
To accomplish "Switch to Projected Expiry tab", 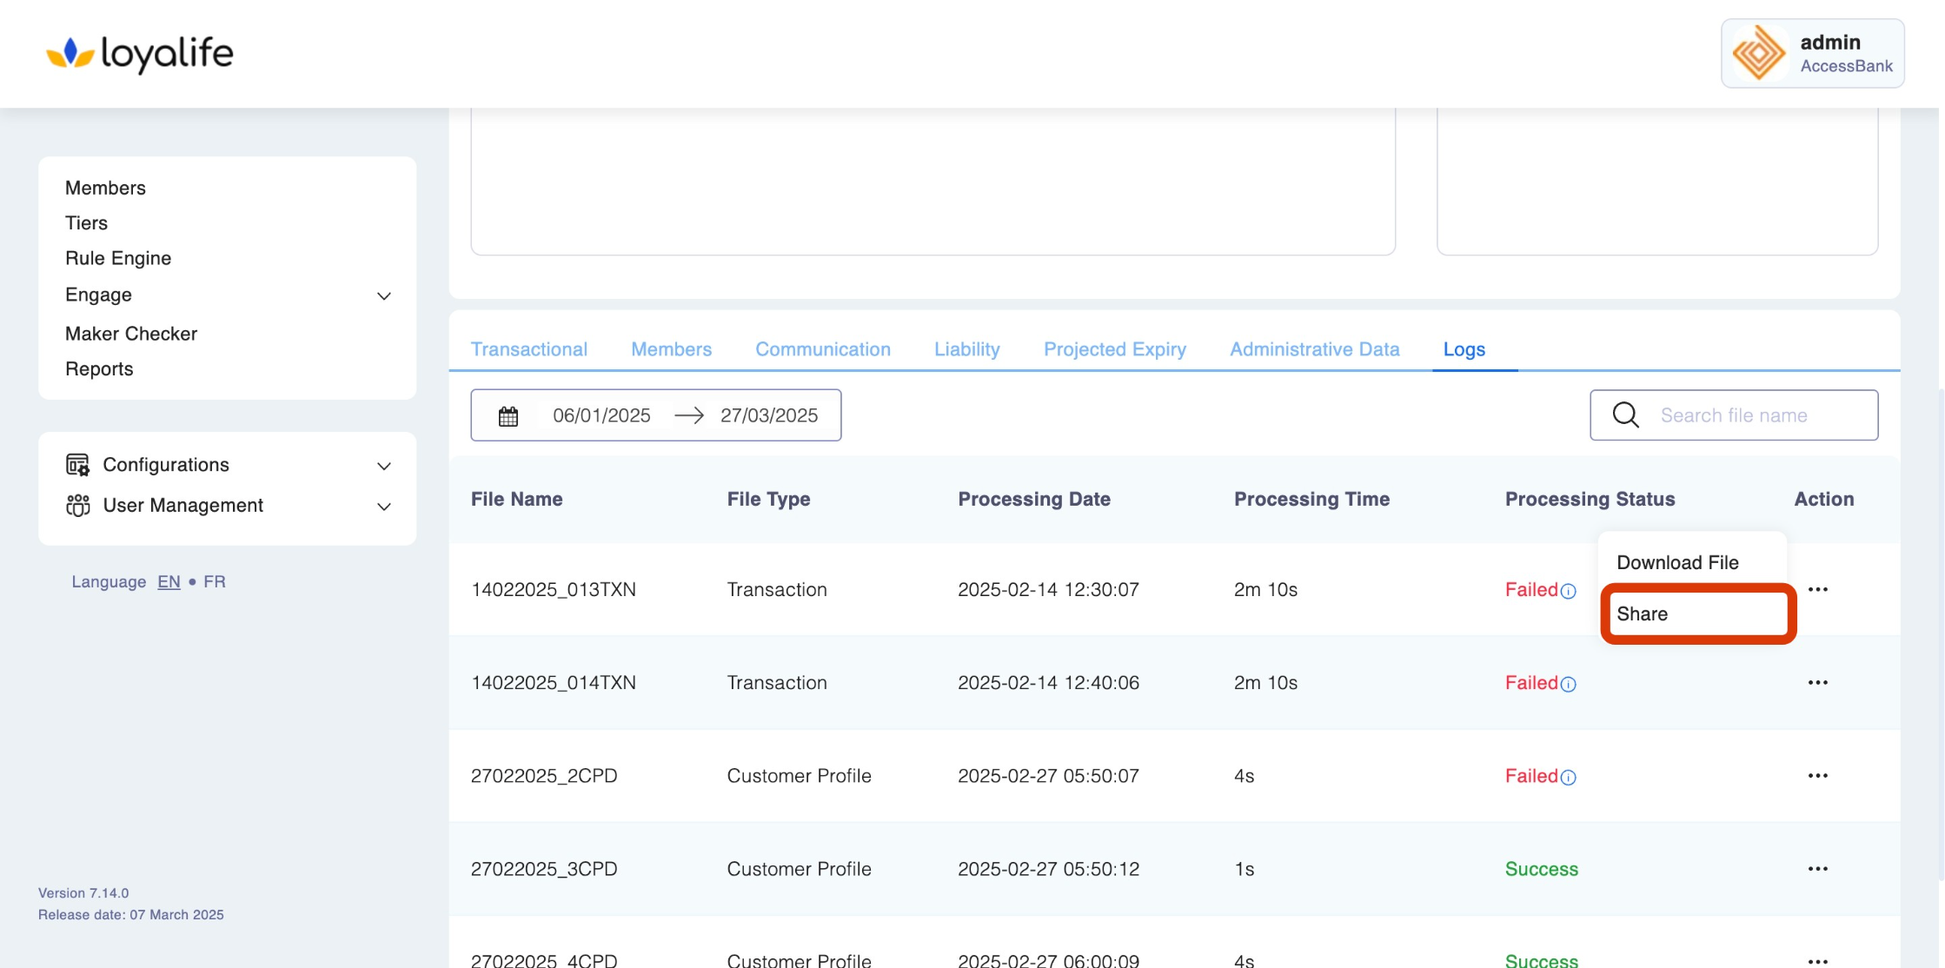I will [1114, 349].
